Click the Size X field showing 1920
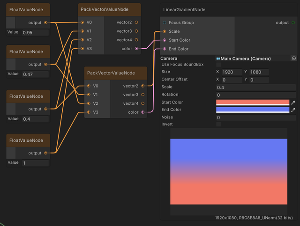The width and height of the screenshot is (300, 226). (x=232, y=72)
